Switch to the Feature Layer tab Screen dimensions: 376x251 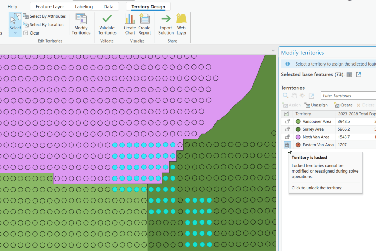[50, 7]
